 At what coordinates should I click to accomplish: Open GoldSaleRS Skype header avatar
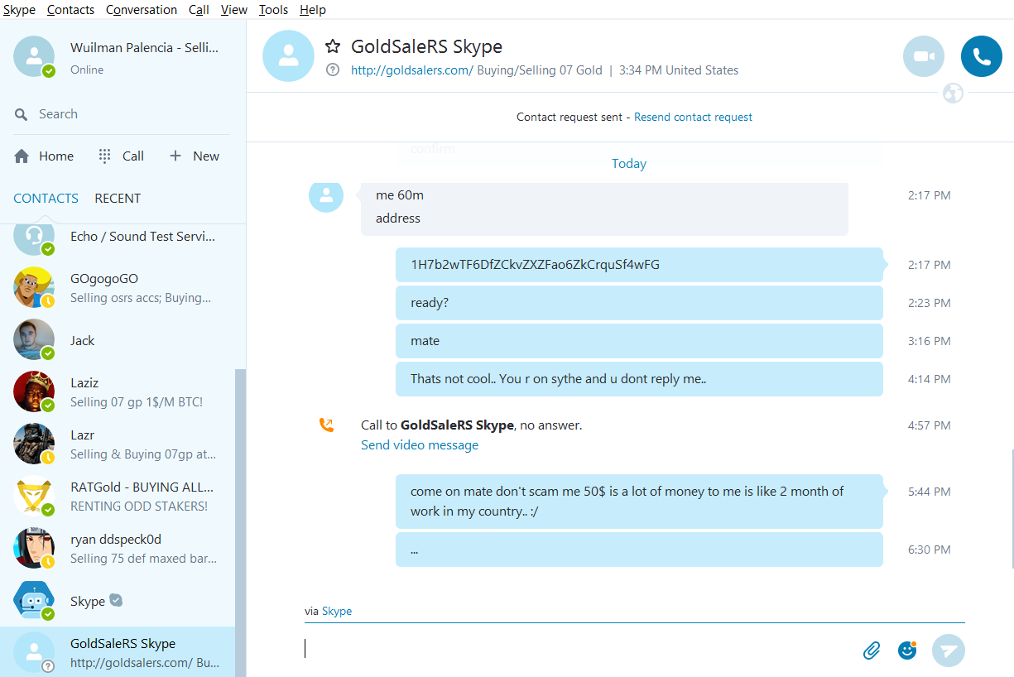tap(288, 56)
